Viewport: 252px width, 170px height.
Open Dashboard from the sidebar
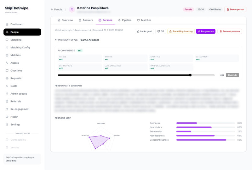[22, 24]
